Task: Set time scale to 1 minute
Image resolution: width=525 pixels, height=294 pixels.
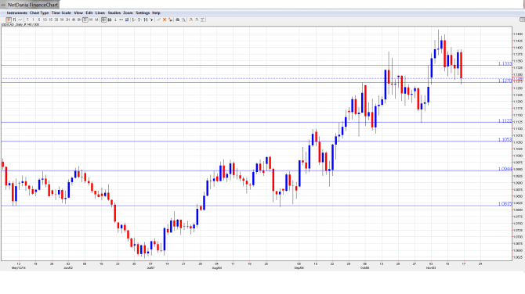Action: [x=33, y=20]
